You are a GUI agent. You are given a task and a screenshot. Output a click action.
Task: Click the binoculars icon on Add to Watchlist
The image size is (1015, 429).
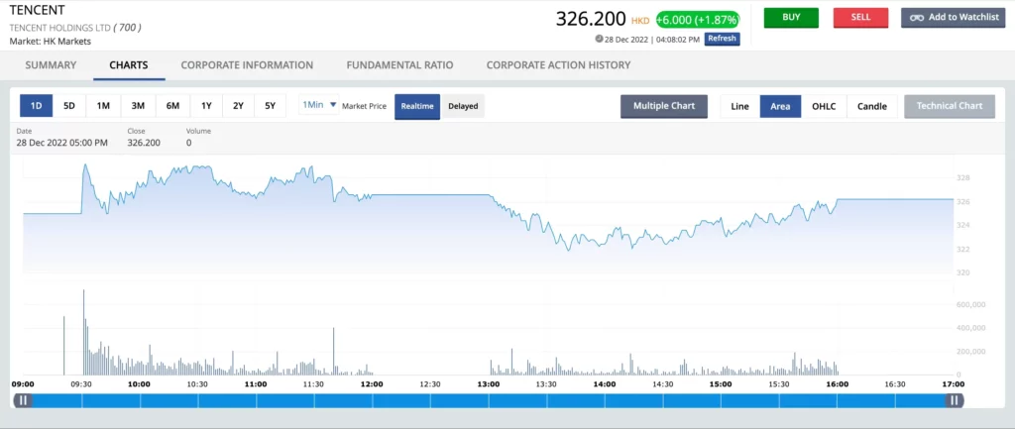[917, 18]
